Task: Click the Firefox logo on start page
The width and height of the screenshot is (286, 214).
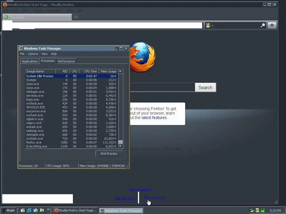Action: point(143,57)
